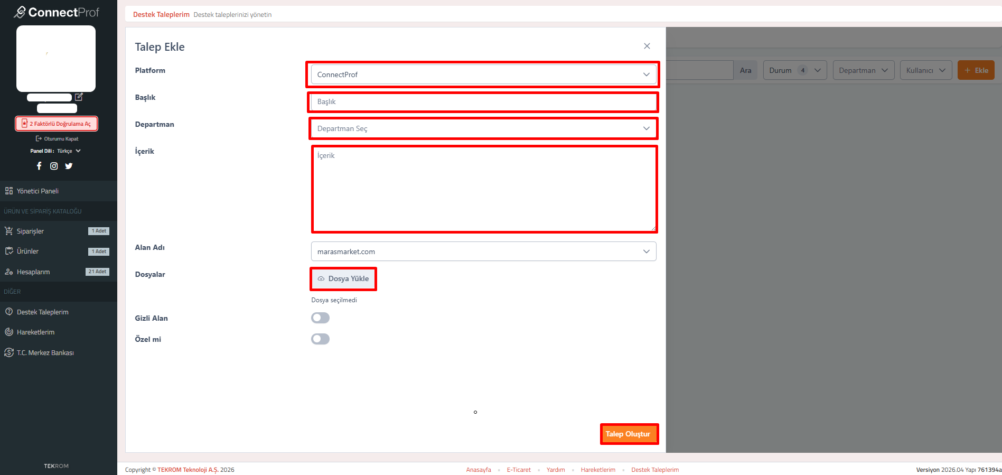Screen dimensions: 1002x475
Task: Click 2 Faktörlü Doğrulama Aç button
Action: (57, 124)
